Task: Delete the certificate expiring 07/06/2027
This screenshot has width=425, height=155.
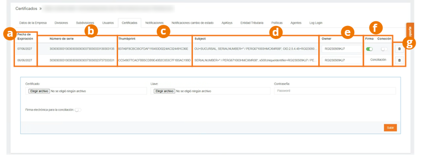Action: 399,49
